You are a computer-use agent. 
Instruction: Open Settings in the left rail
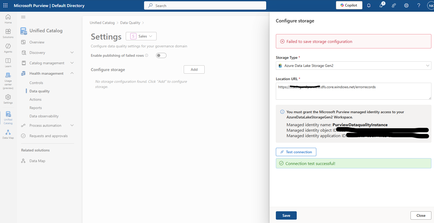point(8,99)
